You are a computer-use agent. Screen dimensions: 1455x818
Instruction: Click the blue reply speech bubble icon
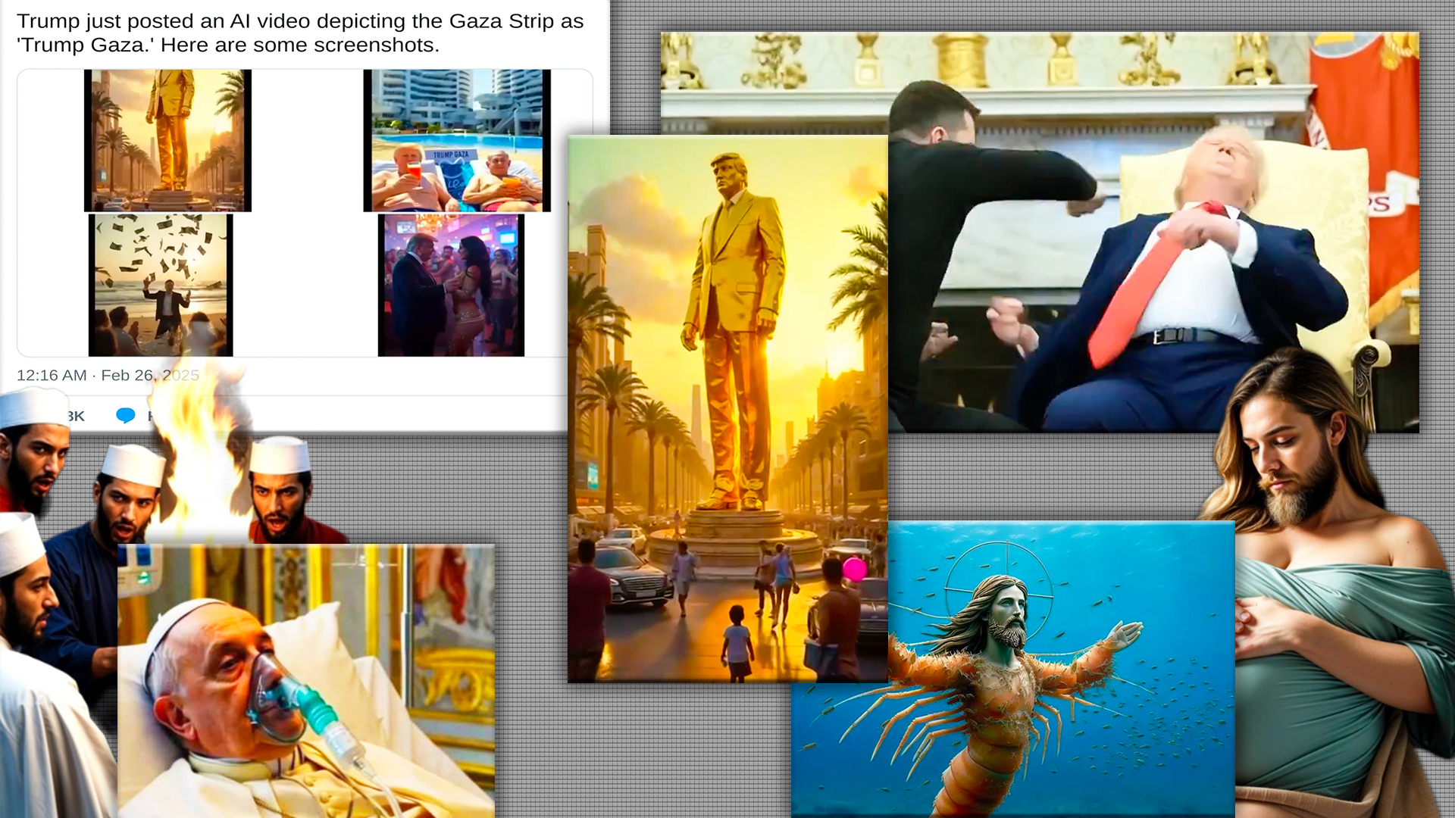(x=125, y=415)
